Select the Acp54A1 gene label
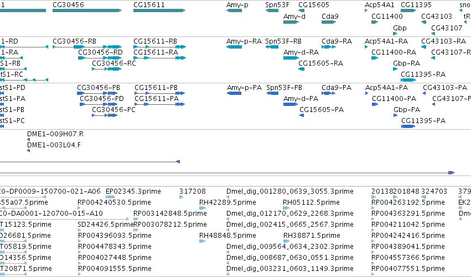This screenshot has height=277, width=471. 379,5
